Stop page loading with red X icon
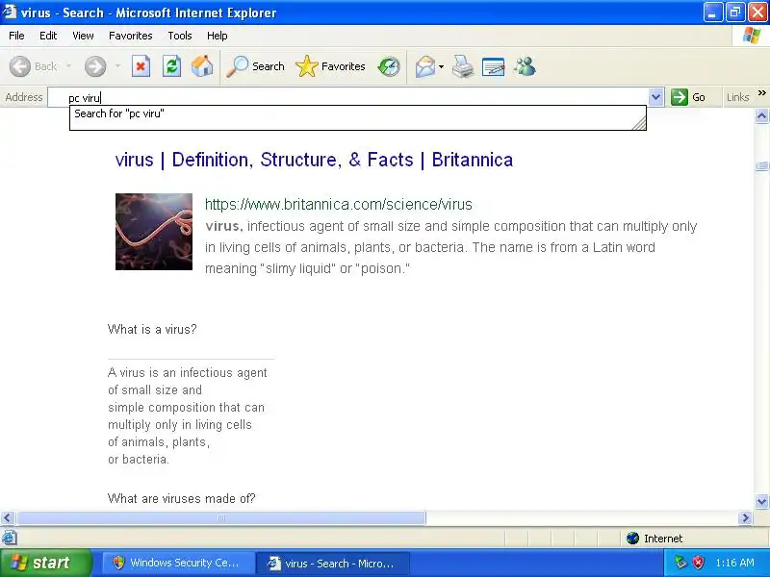This screenshot has height=577, width=770. click(x=141, y=66)
